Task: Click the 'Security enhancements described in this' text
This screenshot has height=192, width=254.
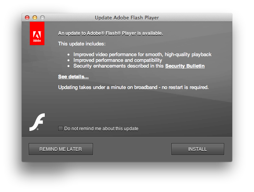Action: pyautogui.click(x=119, y=66)
